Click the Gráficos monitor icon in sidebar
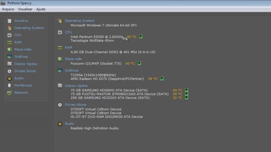The image size is (271, 152). (x=9, y=57)
